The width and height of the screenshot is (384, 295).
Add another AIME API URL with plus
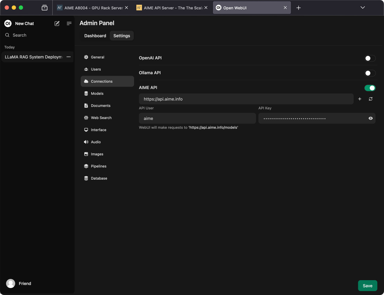360,99
